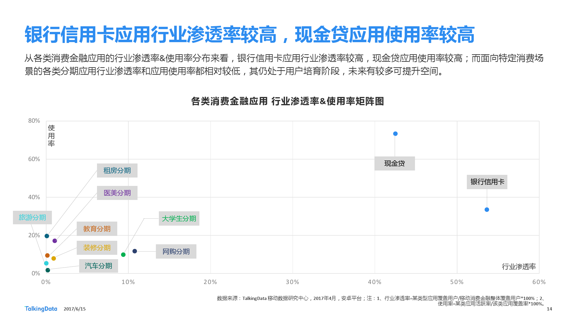
Task: Click the 旅游分期 label
Action: click(x=32, y=218)
